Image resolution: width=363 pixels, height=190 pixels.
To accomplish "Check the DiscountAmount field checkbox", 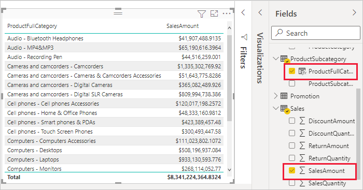I will pos(292,121).
